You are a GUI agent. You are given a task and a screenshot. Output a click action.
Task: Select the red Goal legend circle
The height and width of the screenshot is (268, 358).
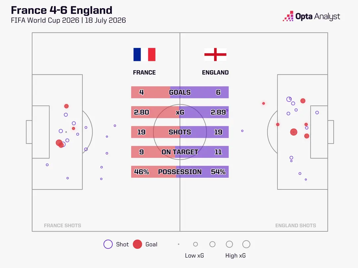[x=138, y=244]
